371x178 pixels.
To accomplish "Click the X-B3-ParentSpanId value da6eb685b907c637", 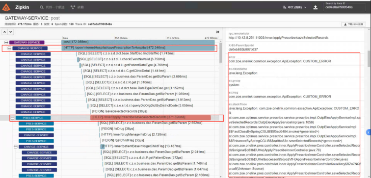I will pos(243,50).
